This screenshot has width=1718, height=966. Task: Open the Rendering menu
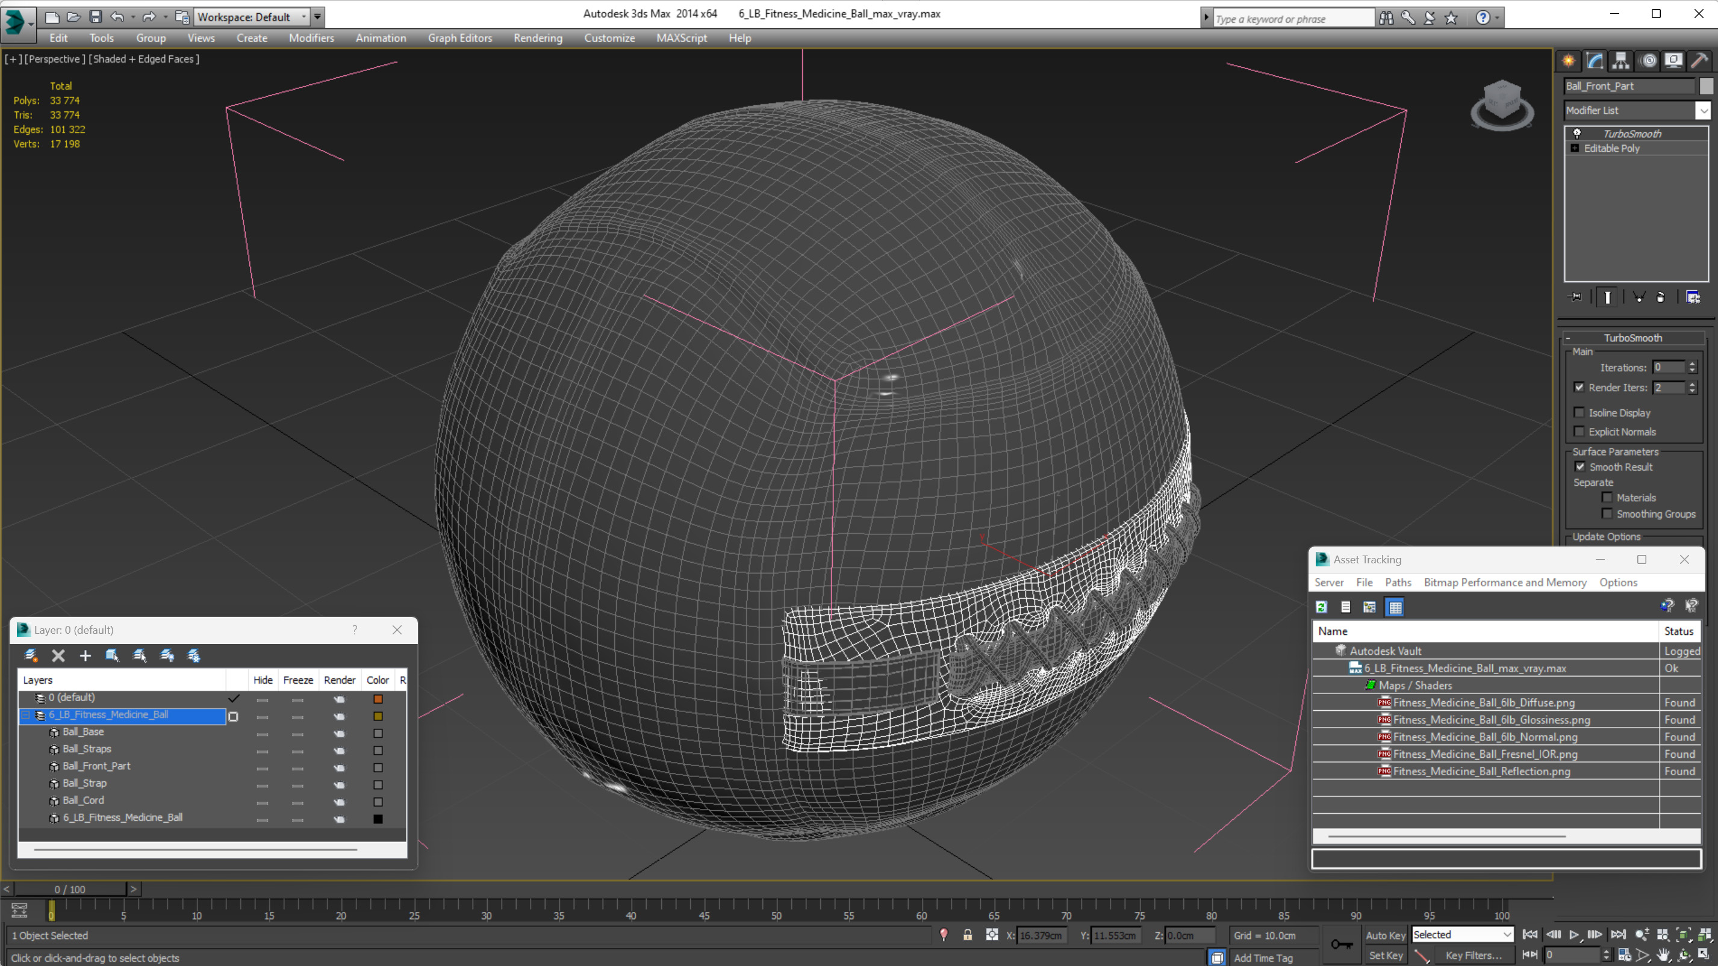(x=538, y=38)
